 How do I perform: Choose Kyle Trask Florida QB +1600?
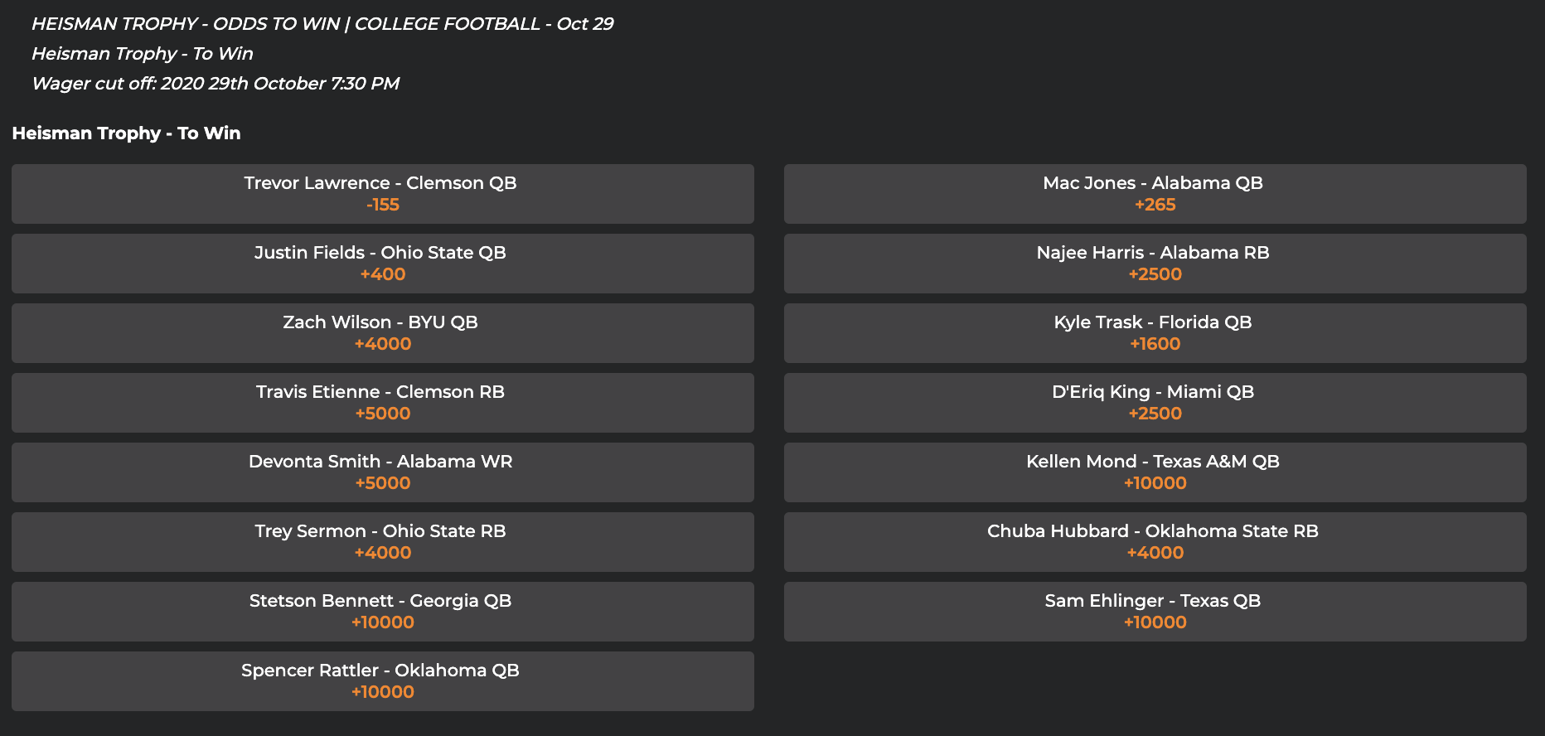click(x=1155, y=333)
